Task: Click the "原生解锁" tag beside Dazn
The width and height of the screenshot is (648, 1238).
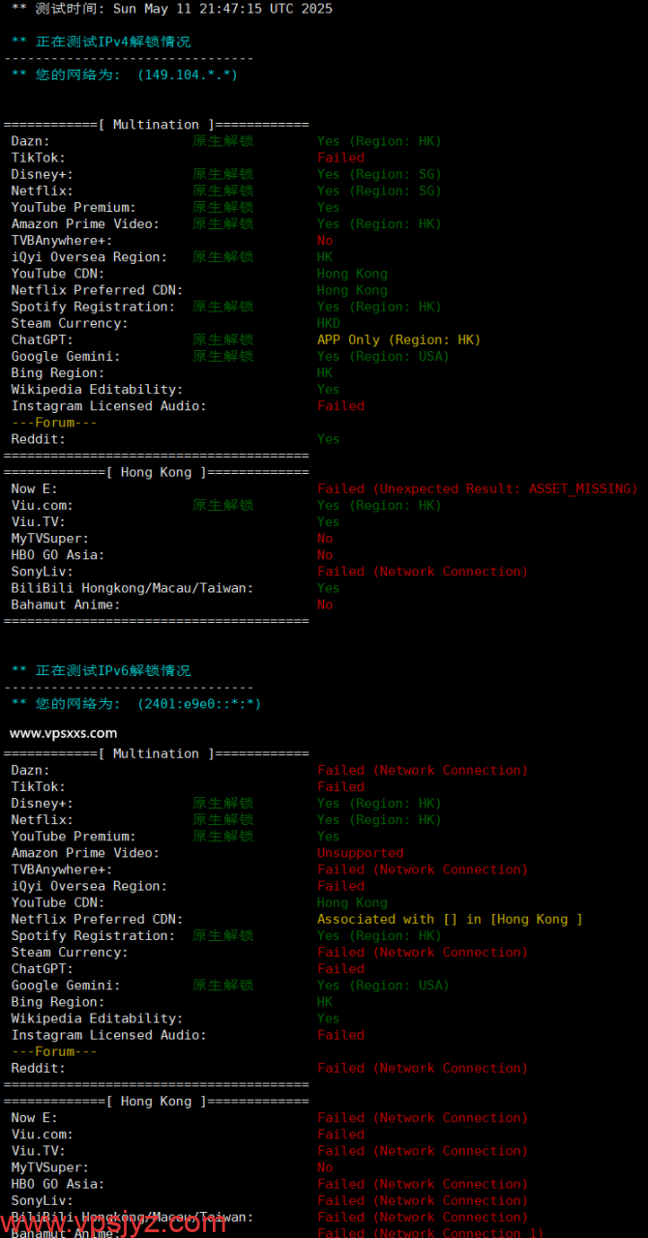Action: point(222,141)
